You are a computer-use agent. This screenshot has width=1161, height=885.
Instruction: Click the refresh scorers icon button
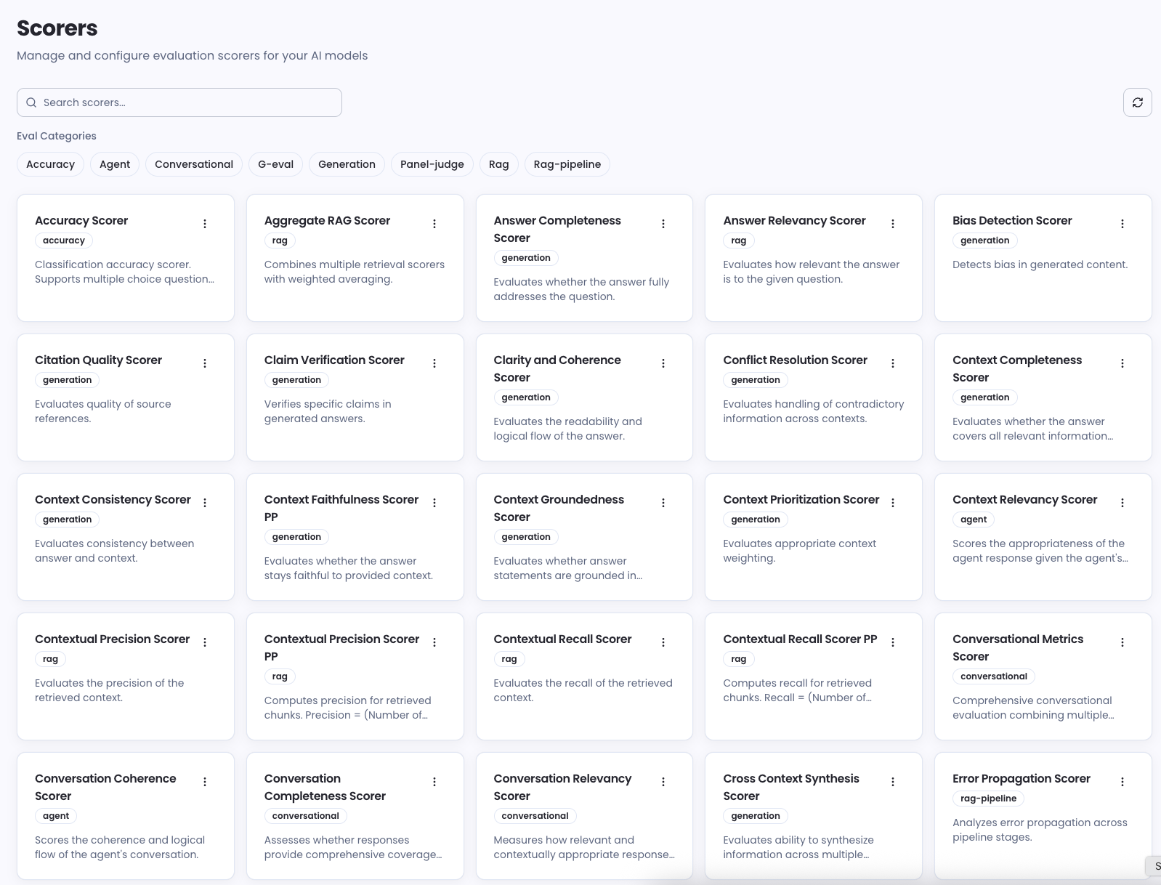(1137, 102)
